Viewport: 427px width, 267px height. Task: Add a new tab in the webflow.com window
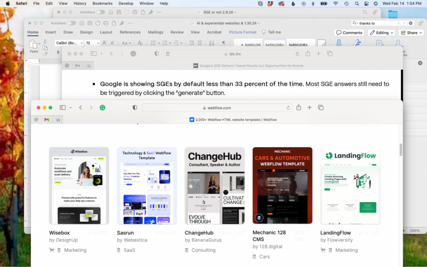[x=309, y=108]
